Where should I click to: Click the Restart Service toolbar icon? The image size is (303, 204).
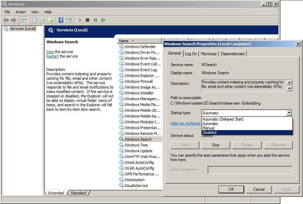[x=103, y=20]
